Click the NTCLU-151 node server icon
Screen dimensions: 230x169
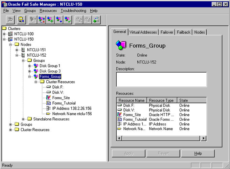coord(23,50)
